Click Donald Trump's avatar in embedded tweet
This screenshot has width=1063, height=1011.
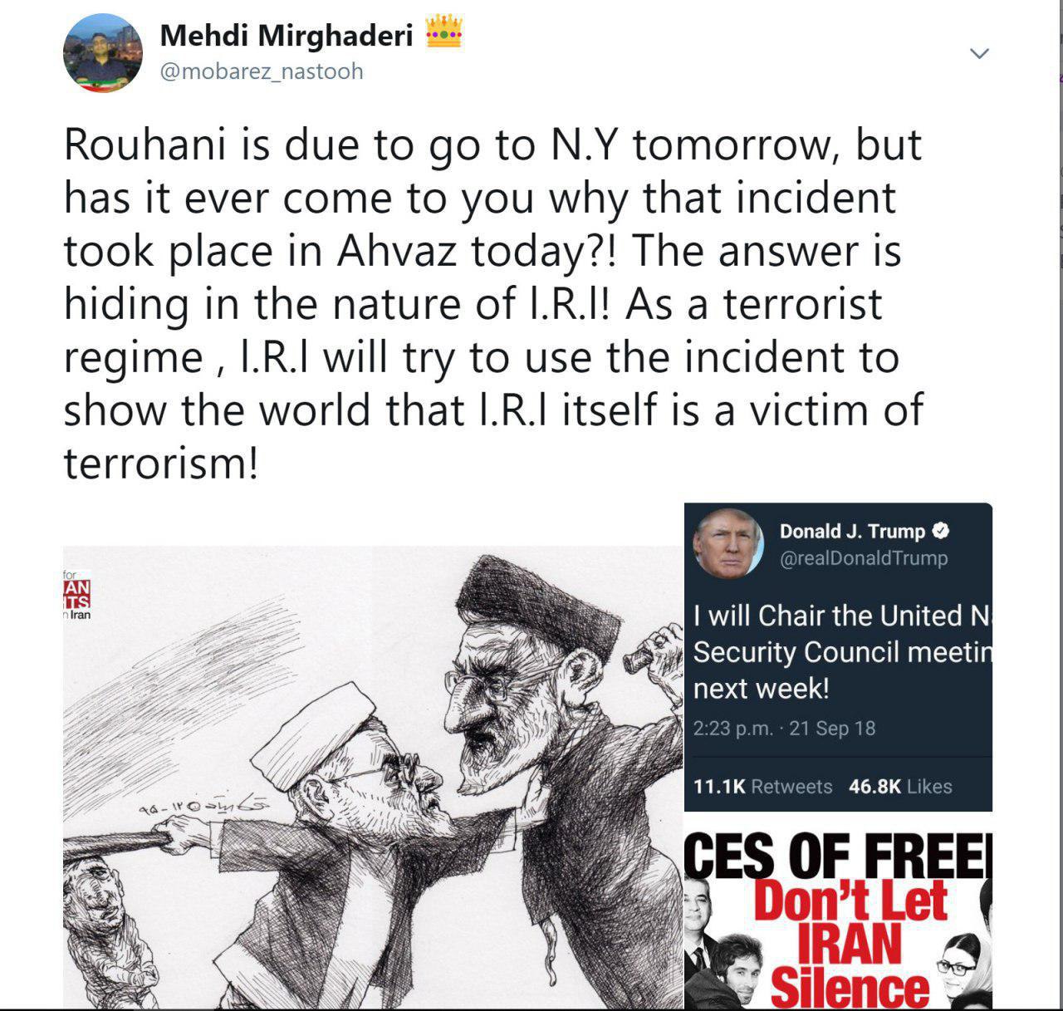click(729, 543)
